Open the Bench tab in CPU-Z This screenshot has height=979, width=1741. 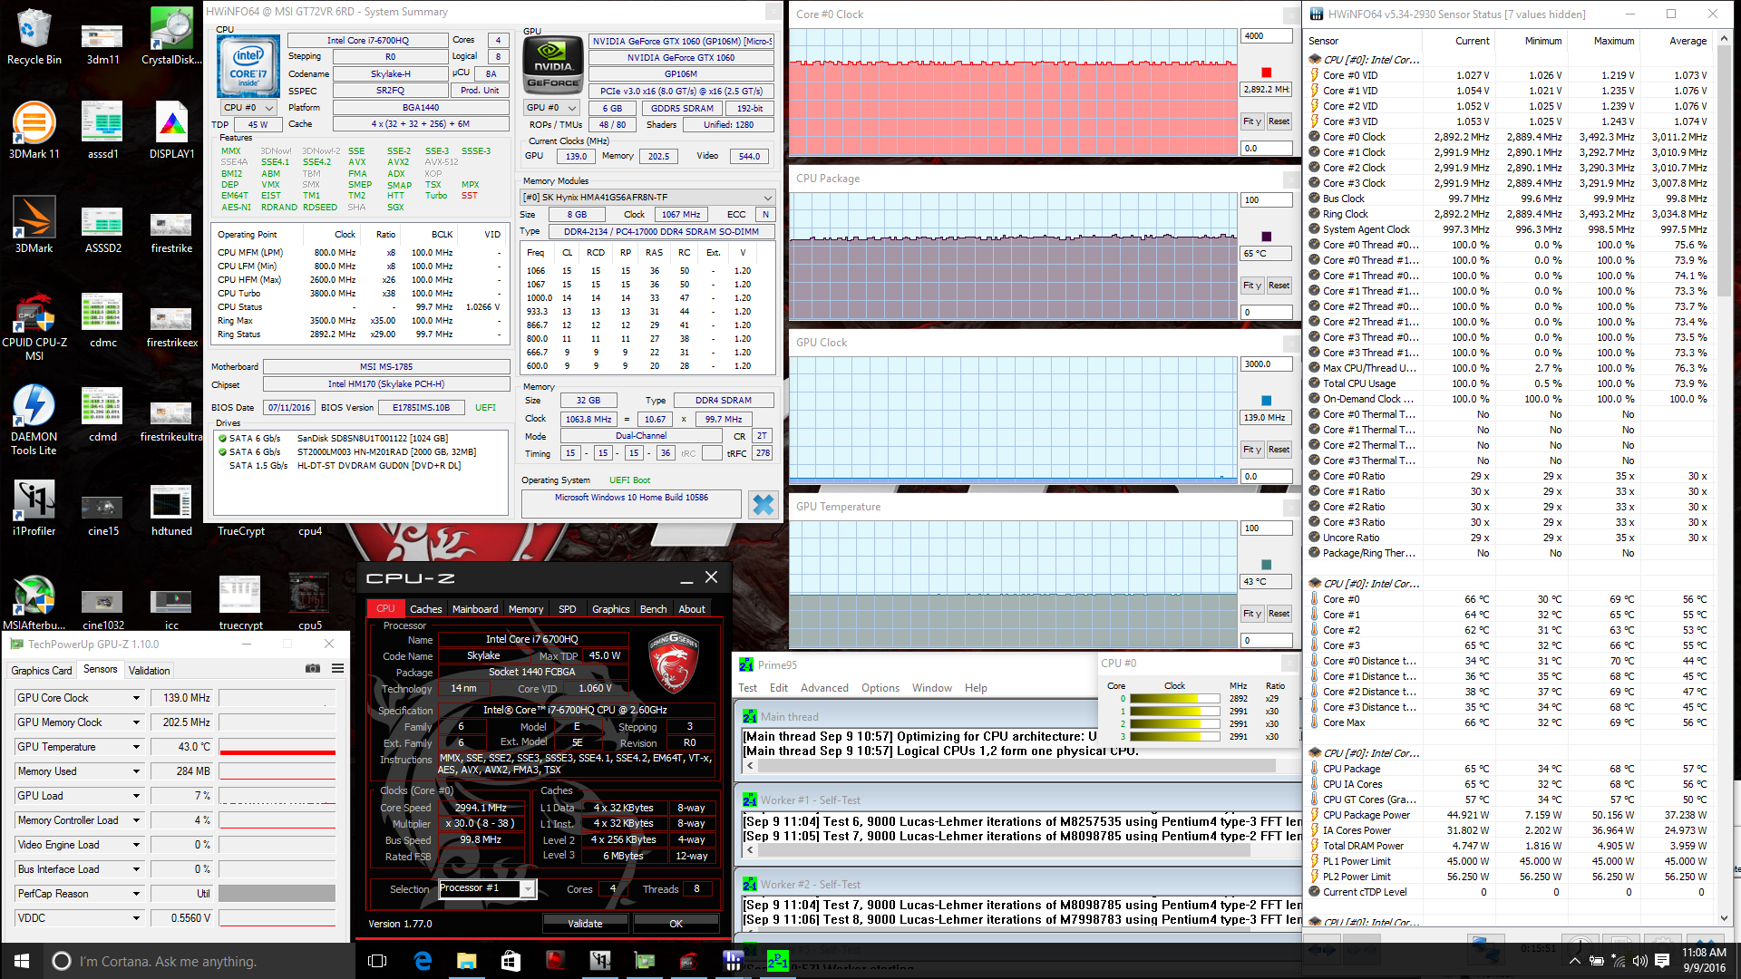653,609
